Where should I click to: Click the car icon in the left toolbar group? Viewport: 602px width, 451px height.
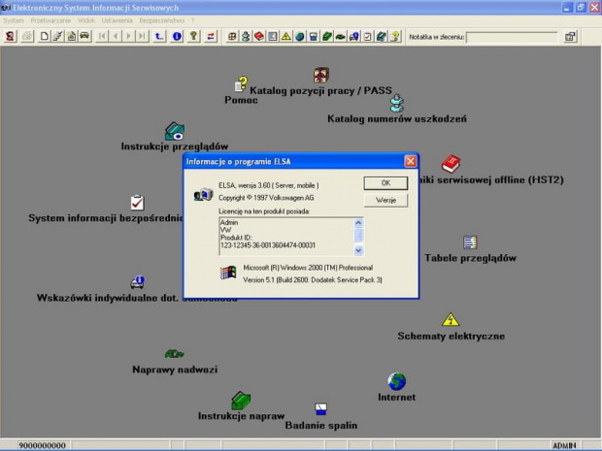tap(84, 37)
